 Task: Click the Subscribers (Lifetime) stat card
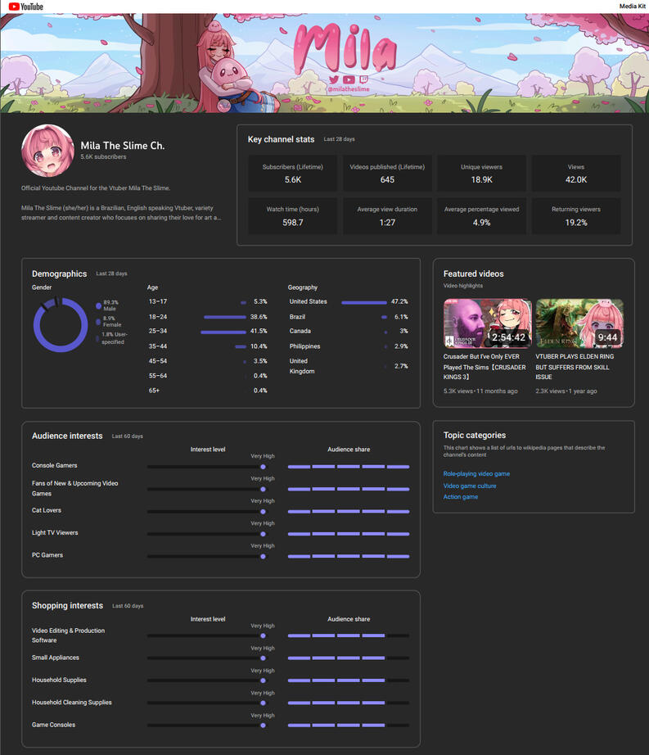pyautogui.click(x=293, y=174)
